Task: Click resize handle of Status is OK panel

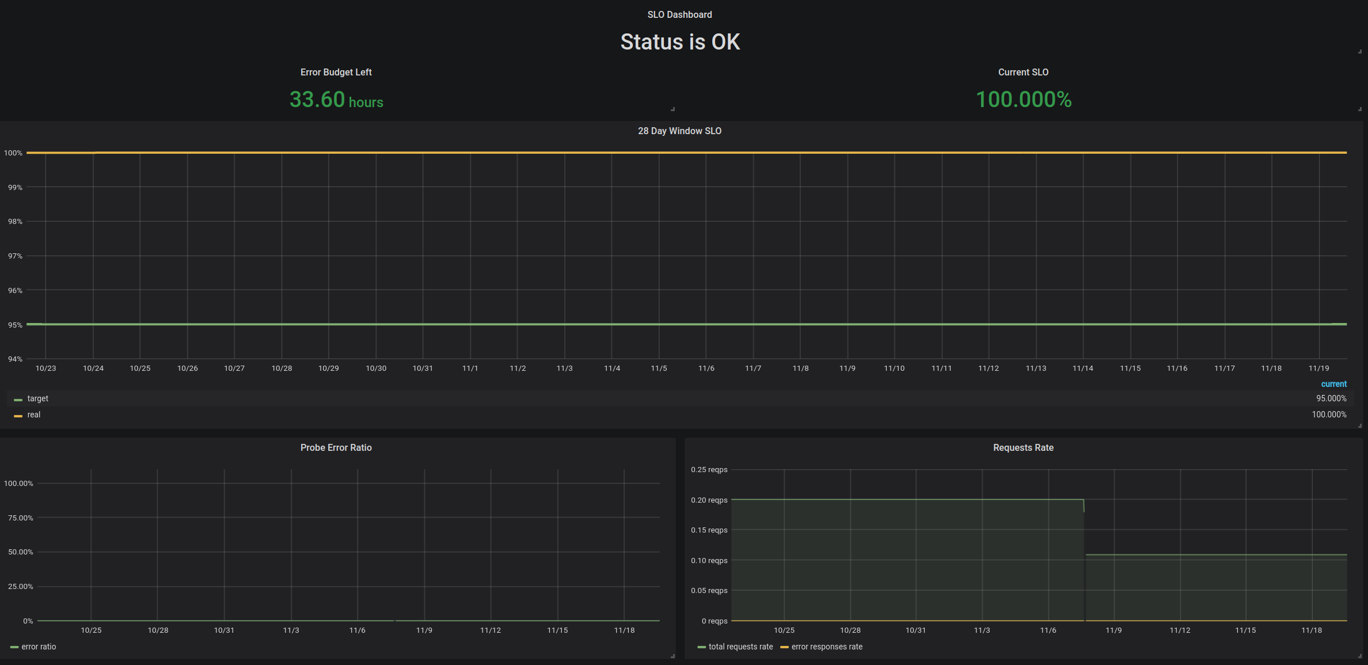Action: click(1360, 51)
